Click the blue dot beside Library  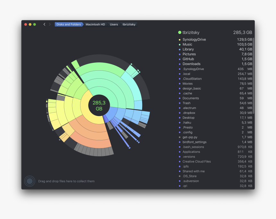[180, 49]
